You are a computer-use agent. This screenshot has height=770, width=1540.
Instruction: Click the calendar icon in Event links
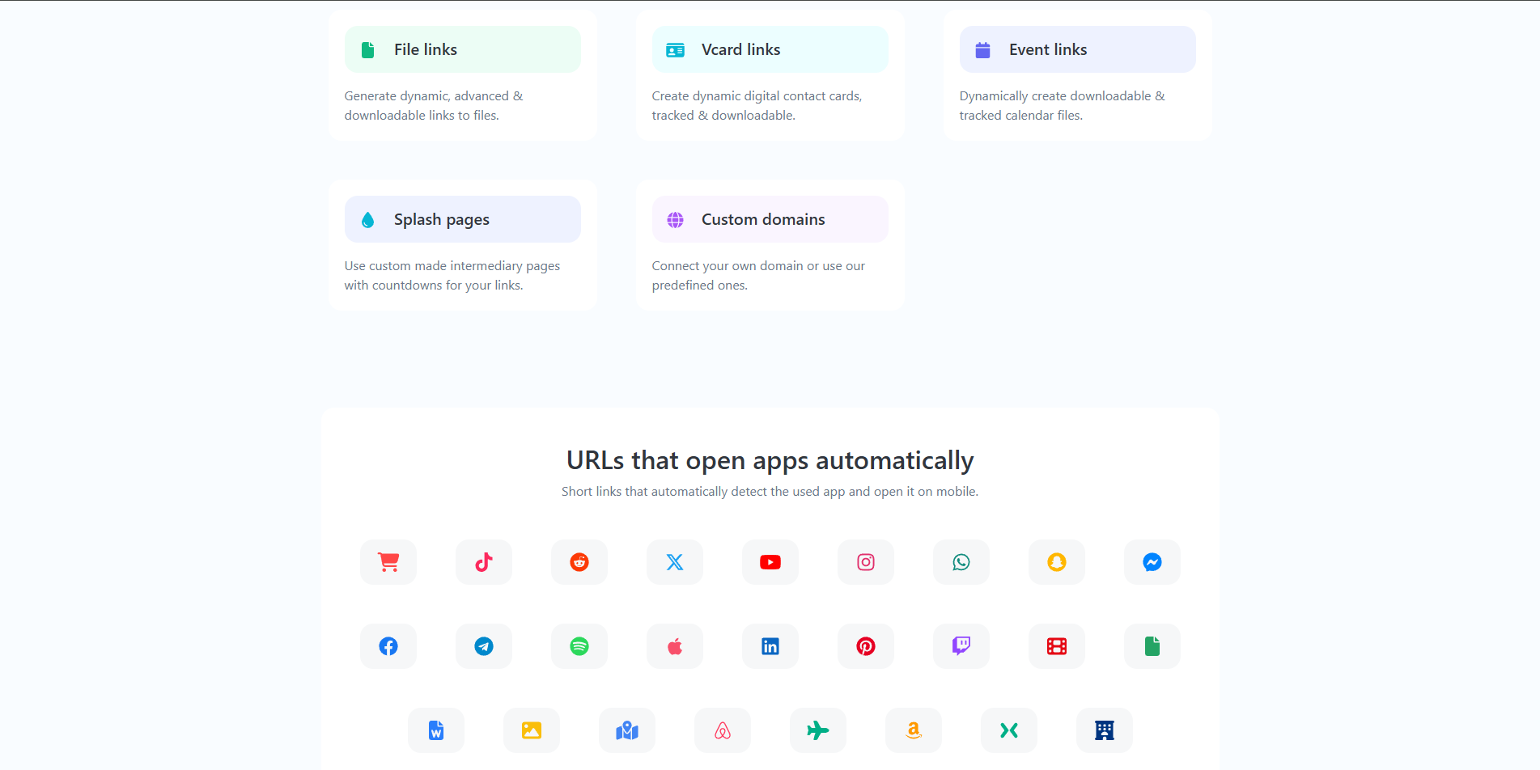tap(982, 50)
